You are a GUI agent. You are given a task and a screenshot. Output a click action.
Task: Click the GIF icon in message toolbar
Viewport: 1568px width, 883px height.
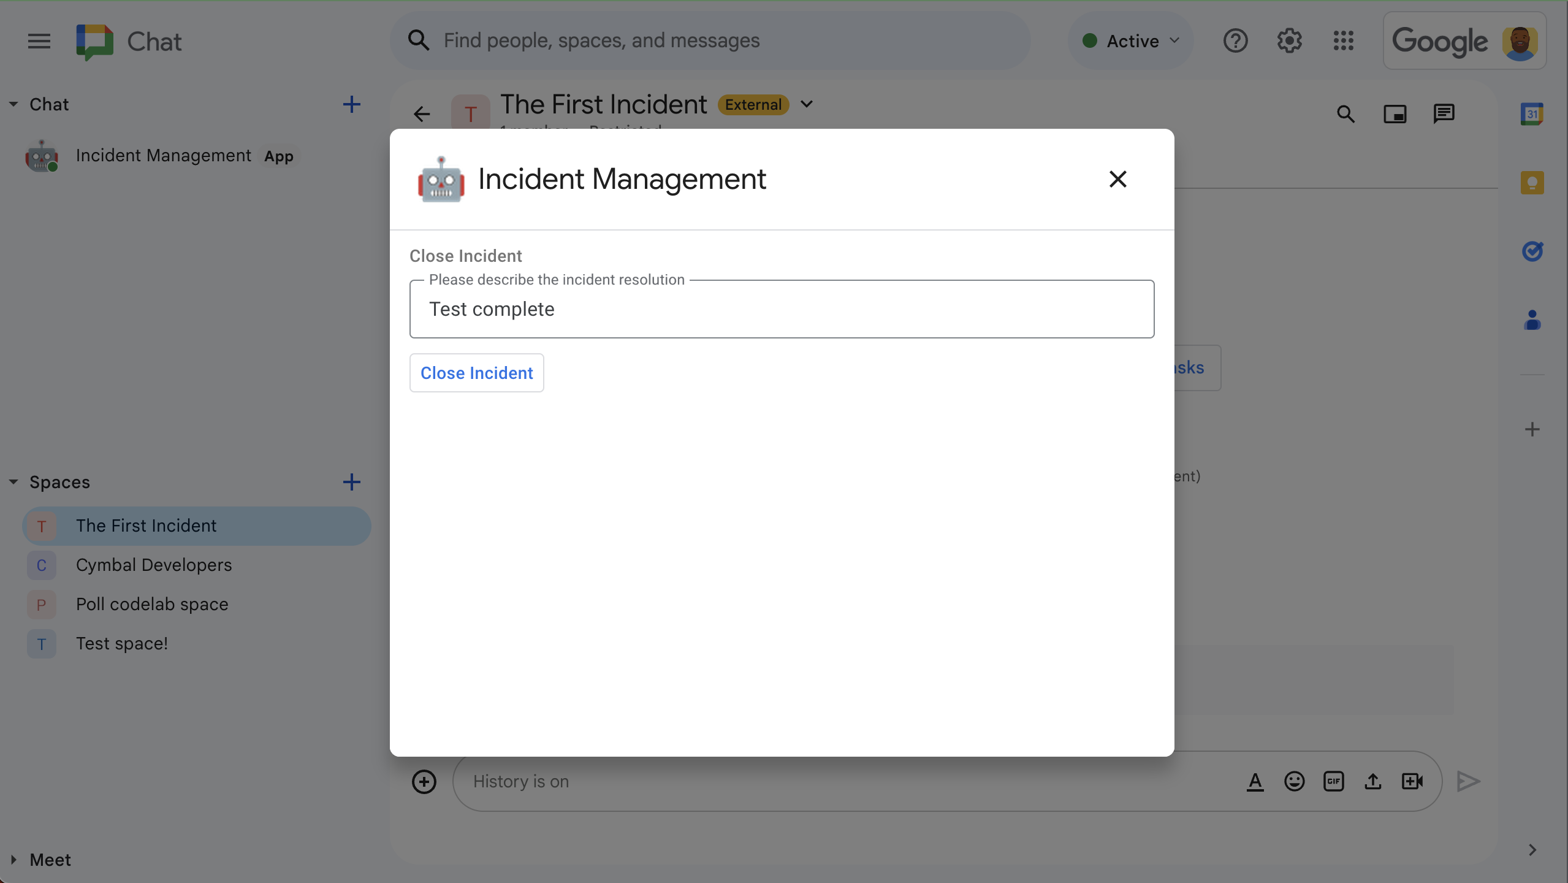pyautogui.click(x=1333, y=779)
